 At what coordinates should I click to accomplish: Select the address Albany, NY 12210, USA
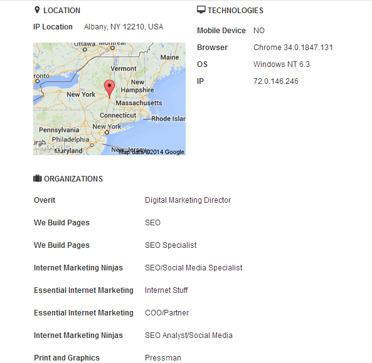click(x=124, y=27)
